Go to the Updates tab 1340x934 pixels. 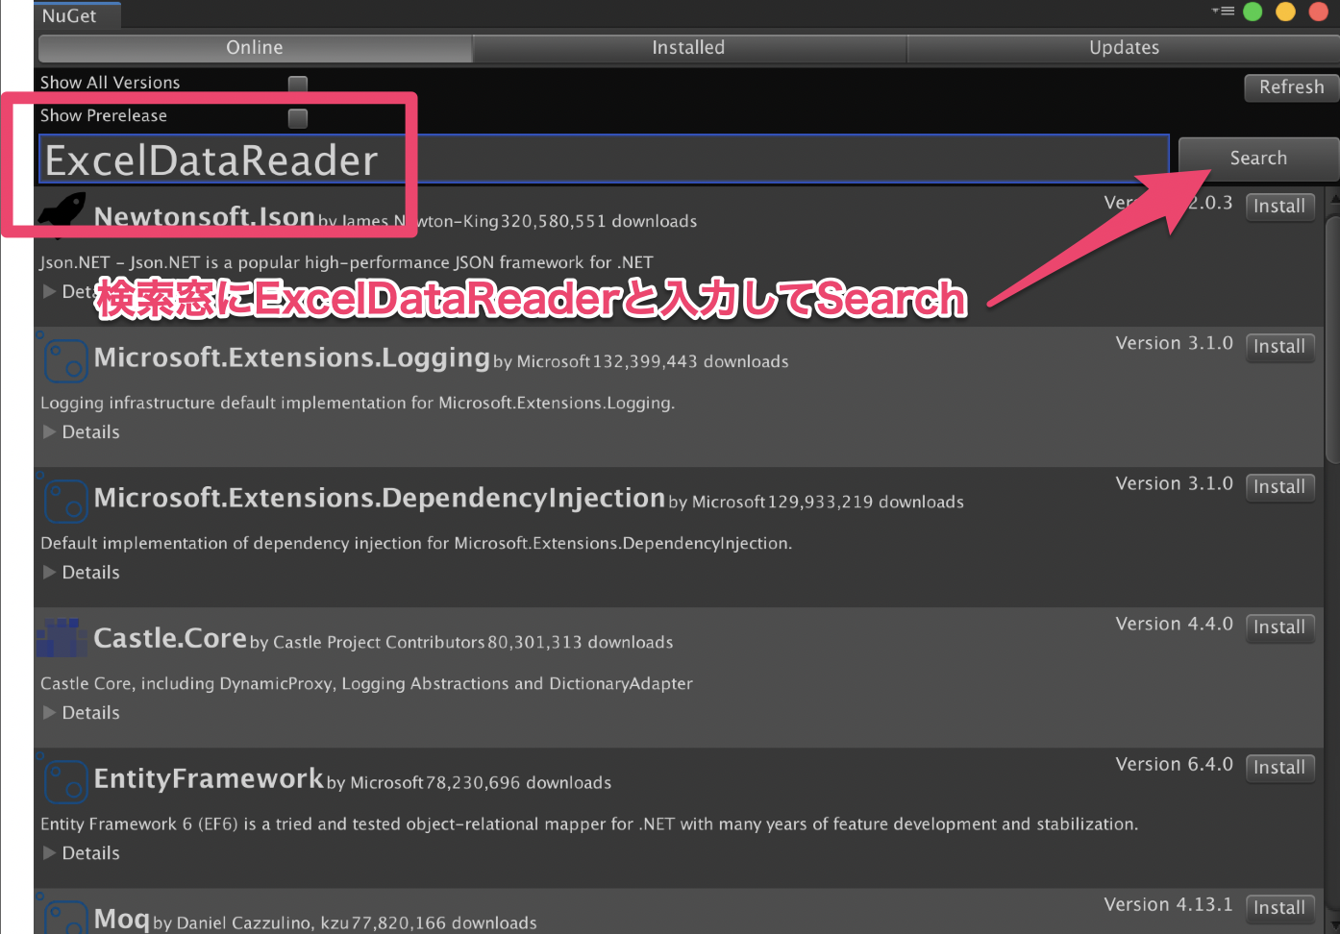(x=1124, y=48)
